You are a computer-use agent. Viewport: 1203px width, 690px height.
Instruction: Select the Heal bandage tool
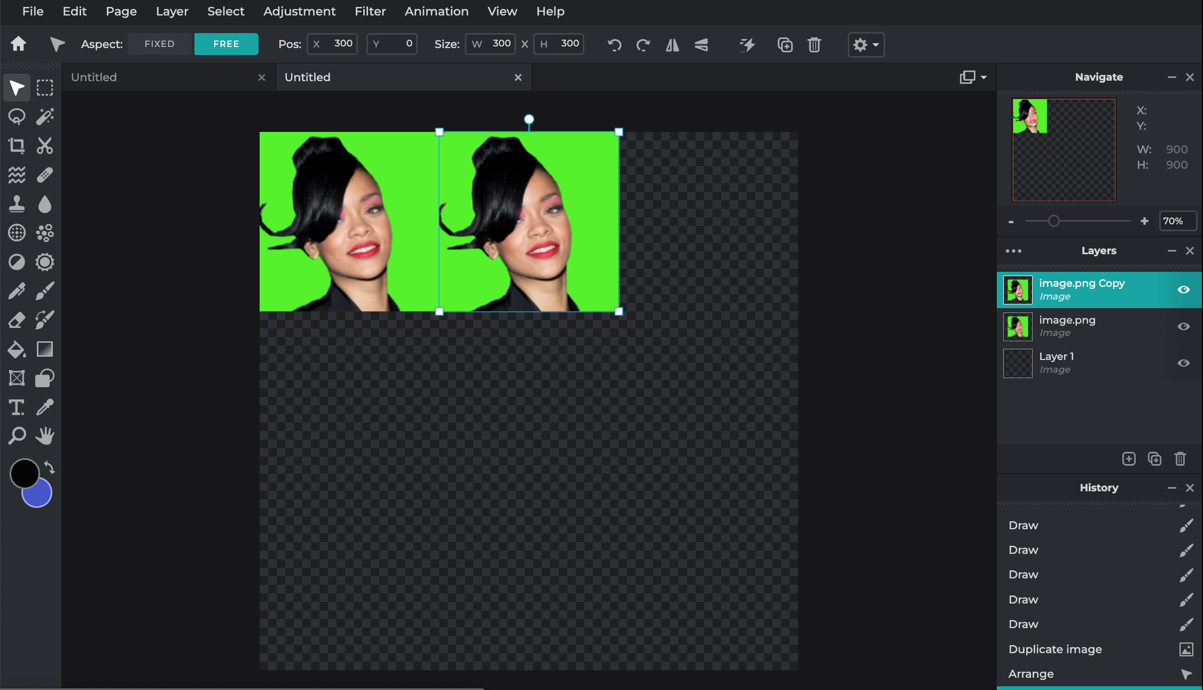[45, 175]
